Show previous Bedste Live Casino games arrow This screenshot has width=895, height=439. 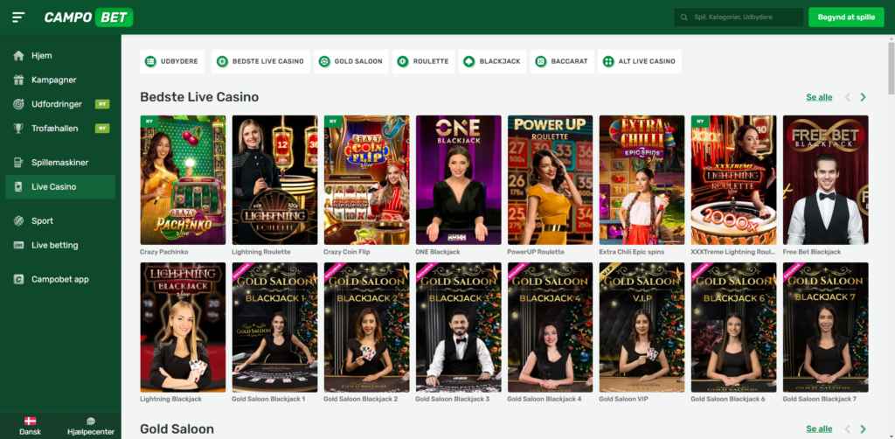pyautogui.click(x=848, y=97)
